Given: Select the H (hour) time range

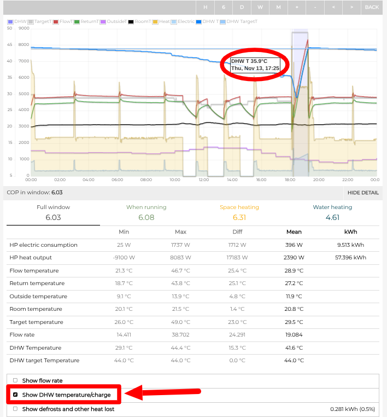Looking at the screenshot, I should (x=206, y=7).
